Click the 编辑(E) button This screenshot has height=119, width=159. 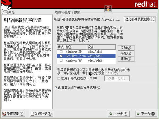pos(126,53)
